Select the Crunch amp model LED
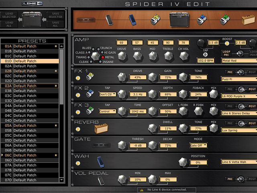Viewport: 257px width, 193px height. point(98,49)
